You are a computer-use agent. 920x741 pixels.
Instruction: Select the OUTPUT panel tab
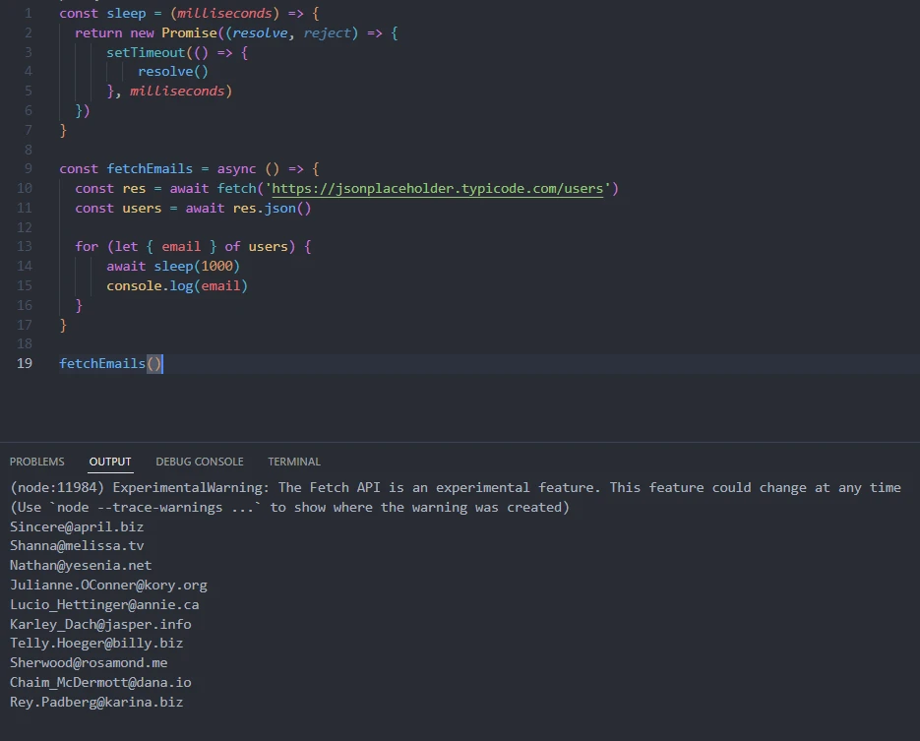point(109,462)
